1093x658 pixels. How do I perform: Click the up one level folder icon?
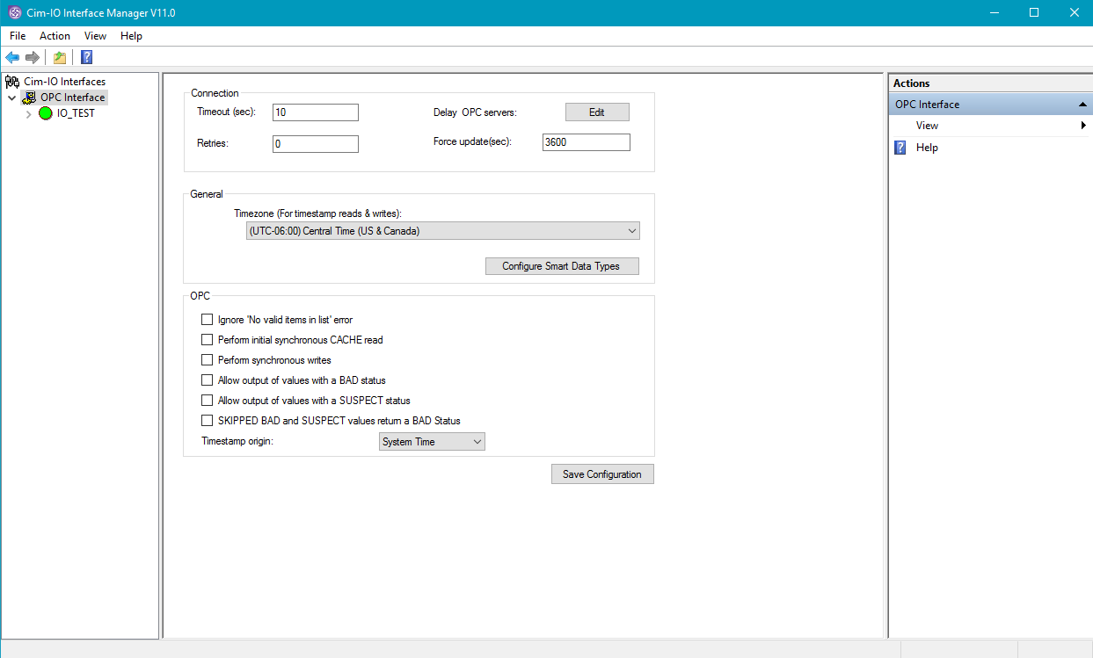click(60, 57)
